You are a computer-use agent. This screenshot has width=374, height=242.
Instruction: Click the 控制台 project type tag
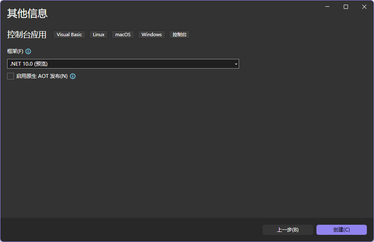coord(179,35)
